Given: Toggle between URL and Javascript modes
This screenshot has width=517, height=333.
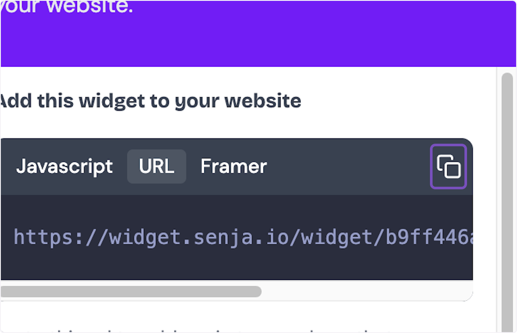Looking at the screenshot, I should click(156, 167).
